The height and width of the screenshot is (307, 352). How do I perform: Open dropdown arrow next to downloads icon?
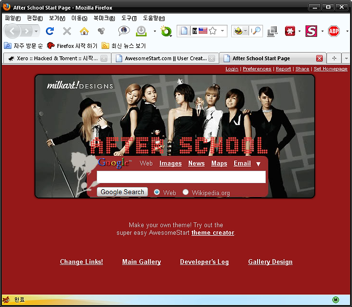(154, 31)
